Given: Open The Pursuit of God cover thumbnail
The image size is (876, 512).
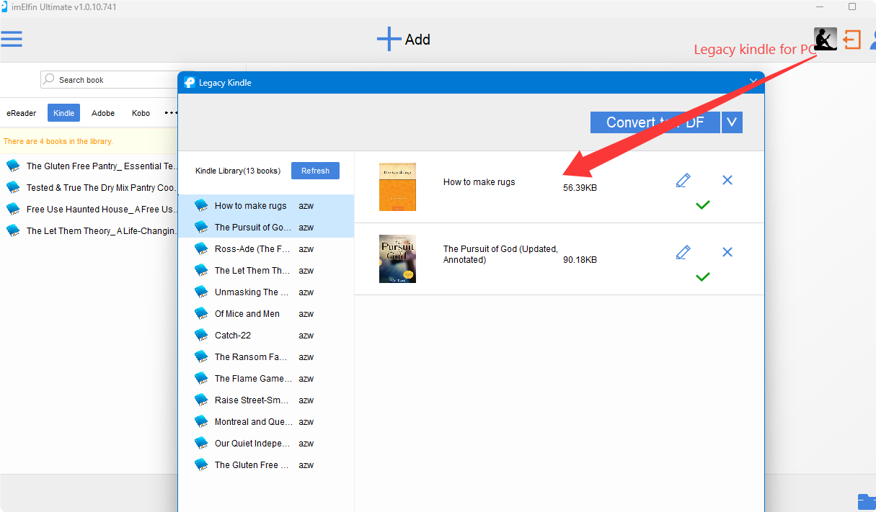Looking at the screenshot, I should point(397,259).
